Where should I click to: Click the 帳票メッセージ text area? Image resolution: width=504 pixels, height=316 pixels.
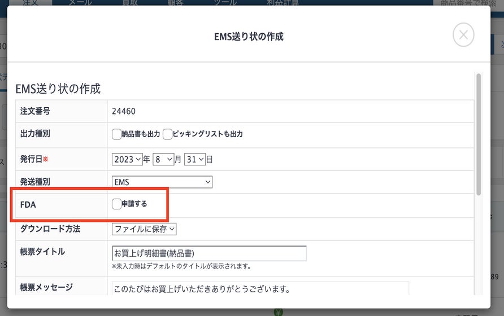(260, 288)
